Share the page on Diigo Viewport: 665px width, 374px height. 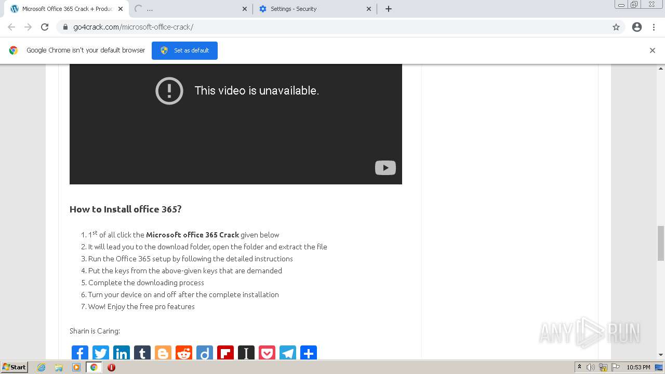205,353
